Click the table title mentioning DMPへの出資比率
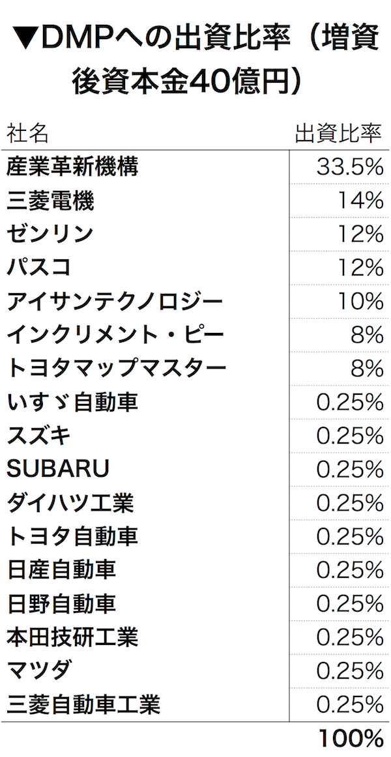Image resolution: width=391 pixels, height=757 pixels. 195,60
